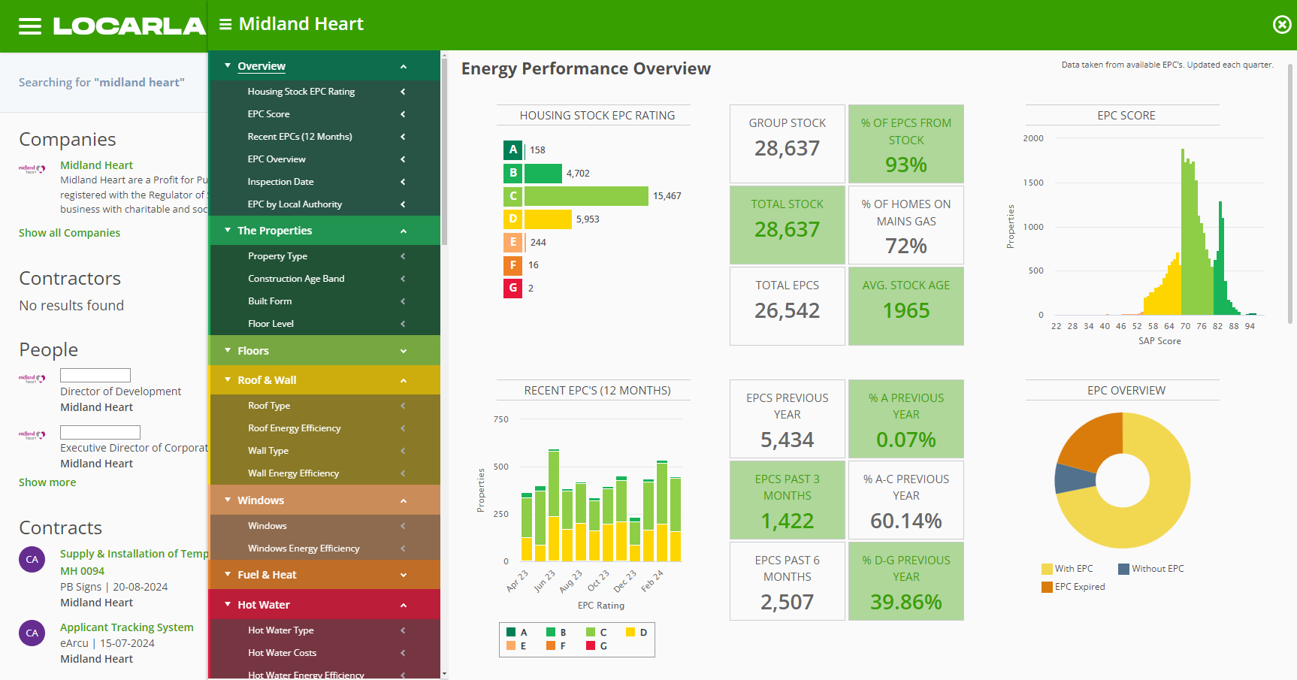This screenshot has width=1297, height=680.
Task: Select EPC band E rating badge
Action: [x=512, y=242]
